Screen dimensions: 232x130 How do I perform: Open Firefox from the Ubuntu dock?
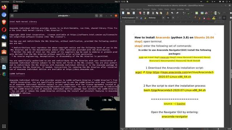click(x=4, y=7)
